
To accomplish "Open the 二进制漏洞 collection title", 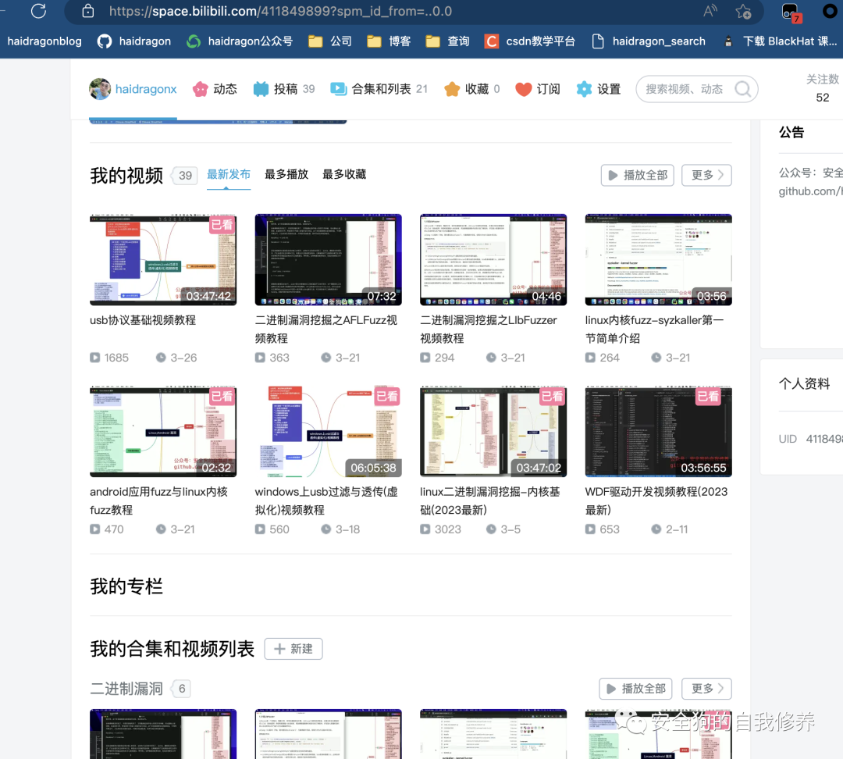I will point(126,689).
